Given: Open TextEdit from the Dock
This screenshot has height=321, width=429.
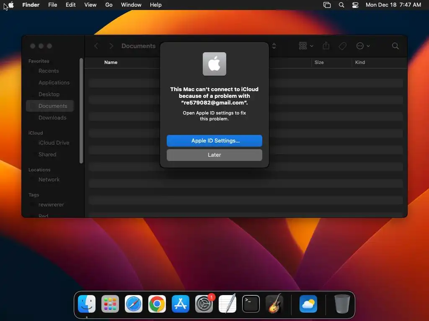Looking at the screenshot, I should (x=227, y=303).
